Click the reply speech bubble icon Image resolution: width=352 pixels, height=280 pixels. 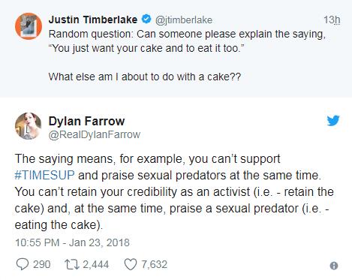point(23,264)
